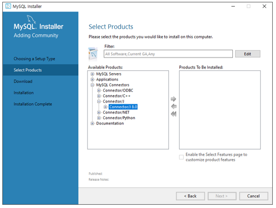Click the MySQL Installer title bar icon
The height and width of the screenshot is (208, 276).
[8, 6]
